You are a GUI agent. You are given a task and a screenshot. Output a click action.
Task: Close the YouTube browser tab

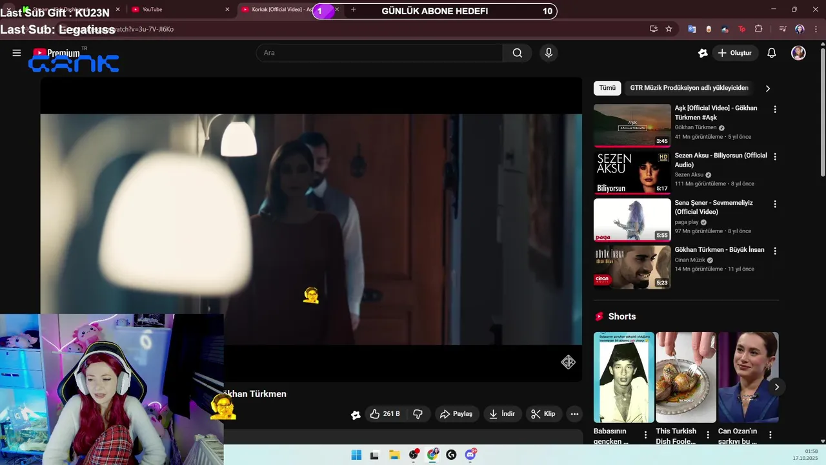pyautogui.click(x=227, y=10)
